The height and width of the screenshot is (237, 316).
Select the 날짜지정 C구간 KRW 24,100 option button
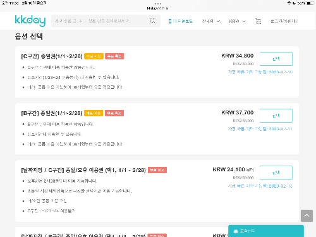tap(276, 173)
